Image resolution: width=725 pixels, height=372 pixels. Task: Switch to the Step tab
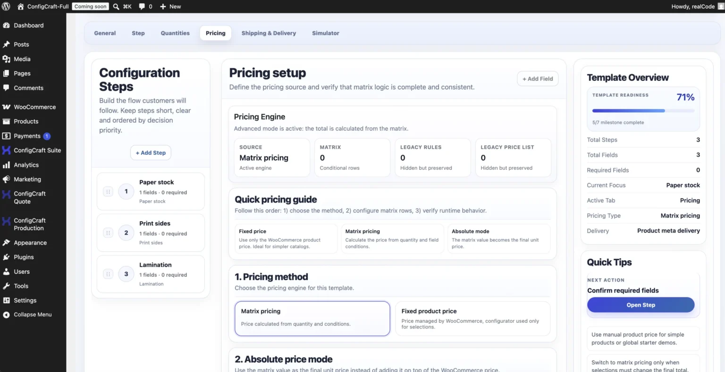point(138,33)
